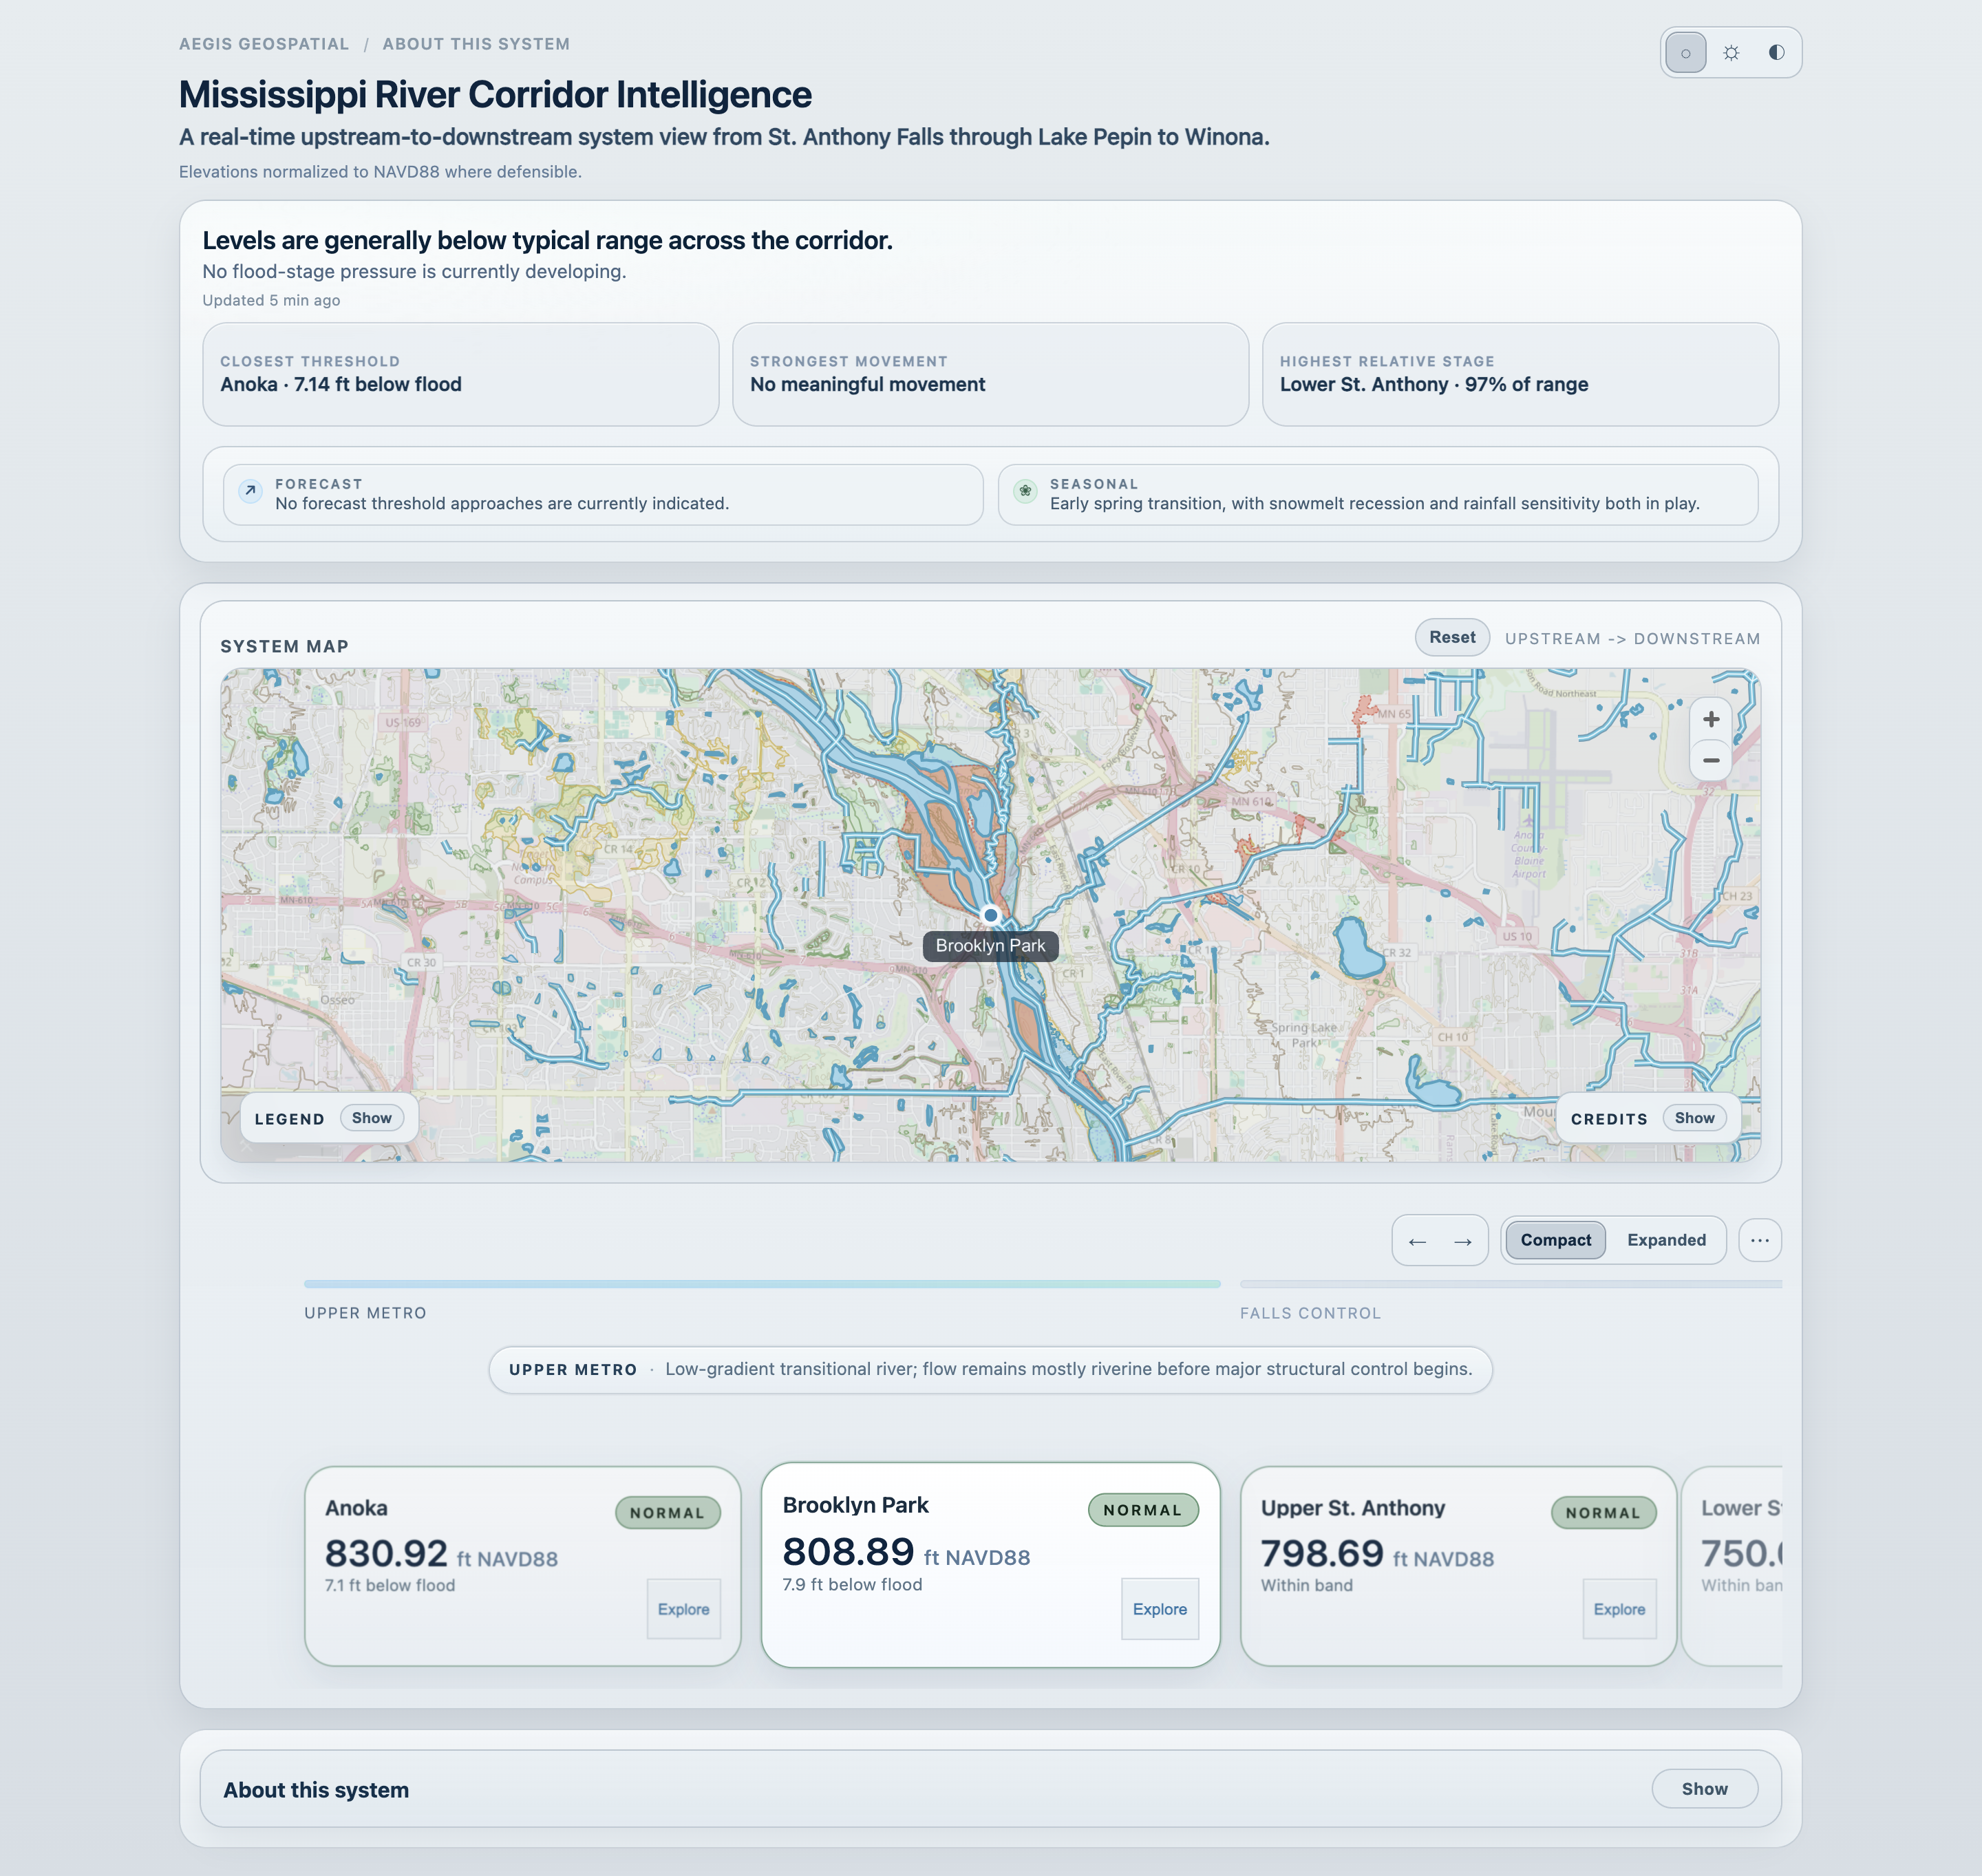The width and height of the screenshot is (1982, 1876).
Task: Click the Falls Control reach label
Action: (1310, 1313)
